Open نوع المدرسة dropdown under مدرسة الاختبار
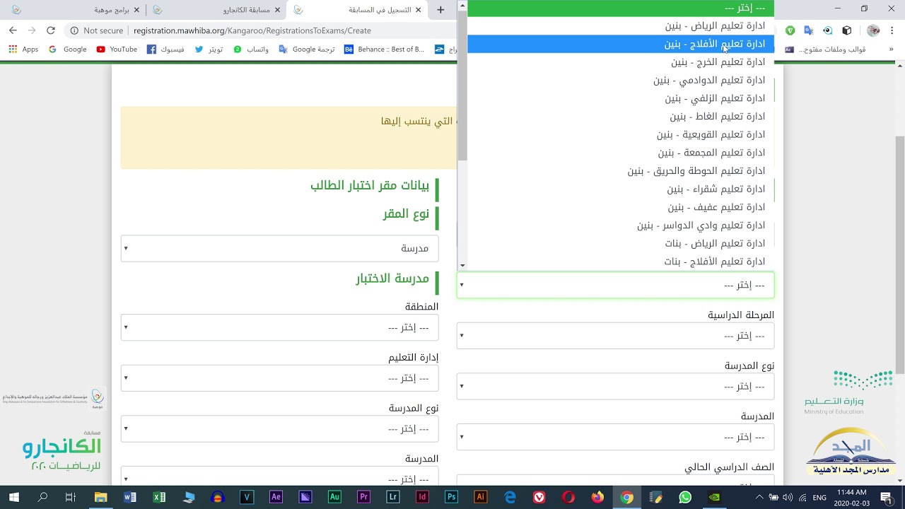This screenshot has height=509, width=905. click(x=279, y=429)
